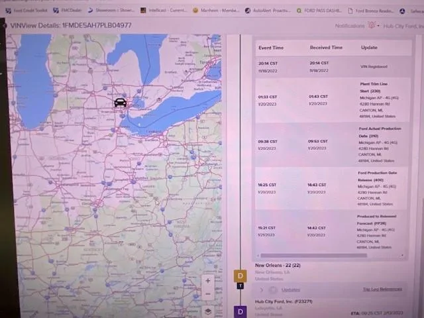Click the Trip Leg References link
424x318 pixels.
[x=382, y=290]
